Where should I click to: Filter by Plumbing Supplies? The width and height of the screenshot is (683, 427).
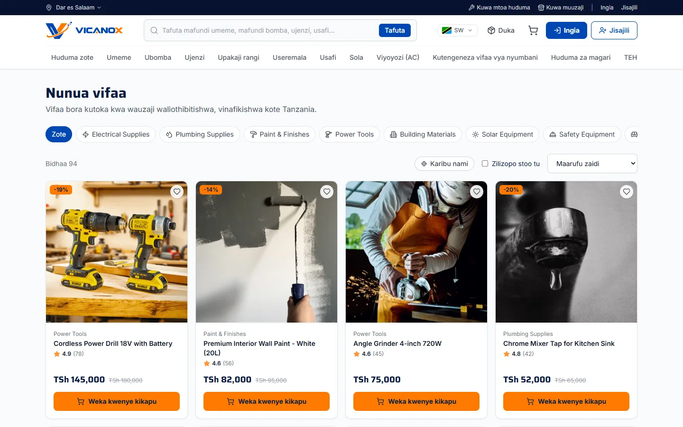click(x=200, y=134)
